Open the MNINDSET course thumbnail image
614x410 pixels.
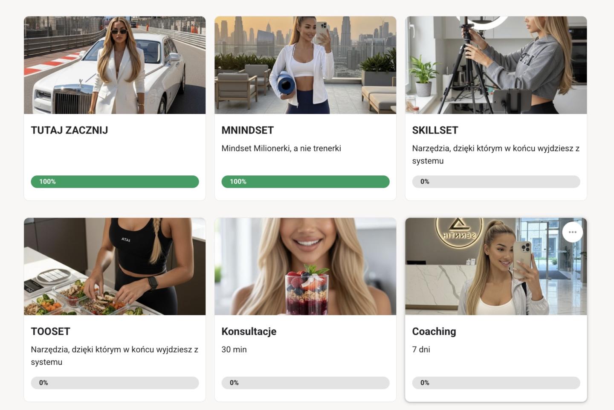pyautogui.click(x=305, y=65)
